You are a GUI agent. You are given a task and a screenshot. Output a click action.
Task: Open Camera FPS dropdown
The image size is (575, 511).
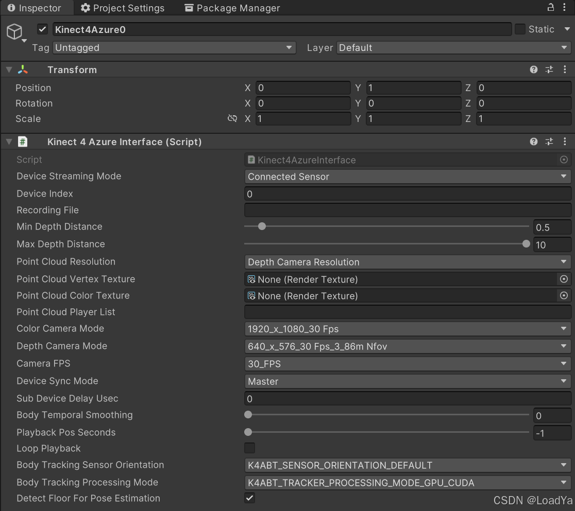point(408,364)
